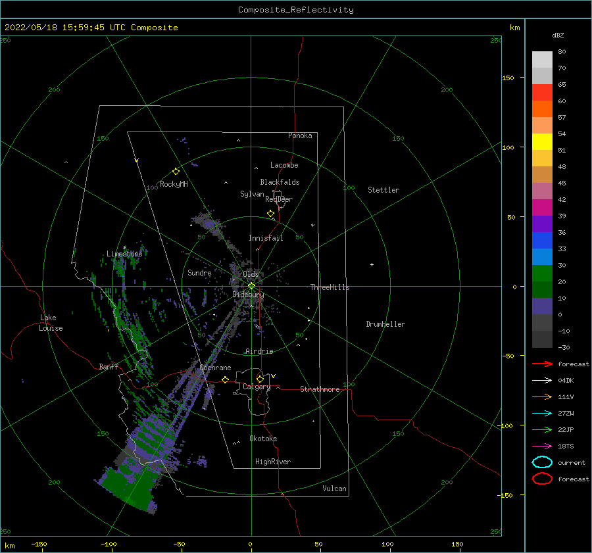The width and height of the screenshot is (592, 553).
Task: Click the Okotoks city label
Action: pyautogui.click(x=263, y=439)
